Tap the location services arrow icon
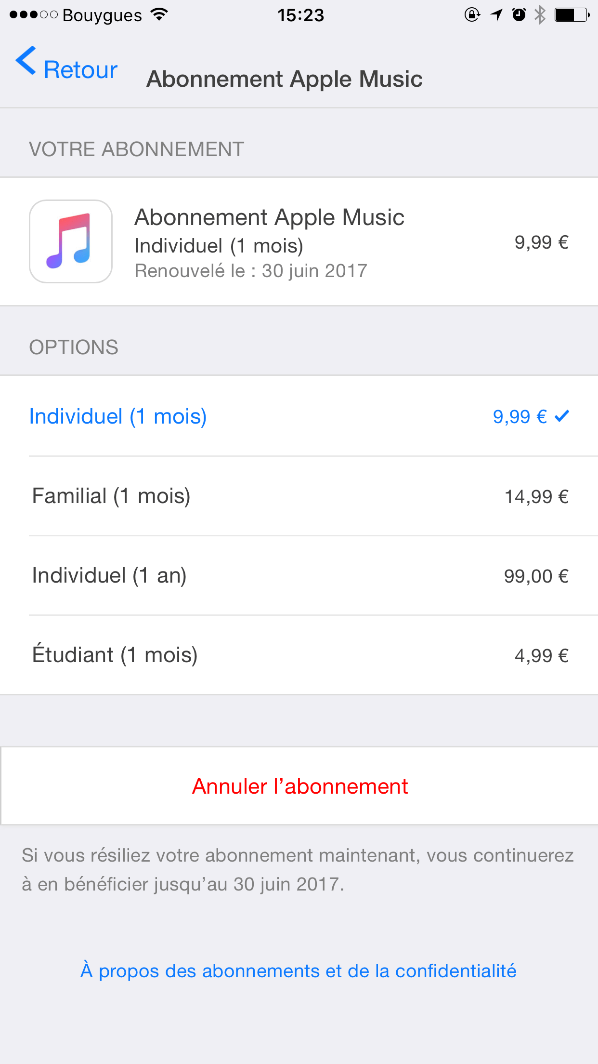598x1064 pixels. pos(496,15)
